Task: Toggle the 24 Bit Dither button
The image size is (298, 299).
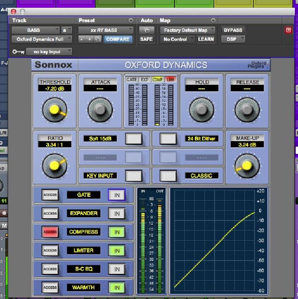Action: pyautogui.click(x=168, y=139)
